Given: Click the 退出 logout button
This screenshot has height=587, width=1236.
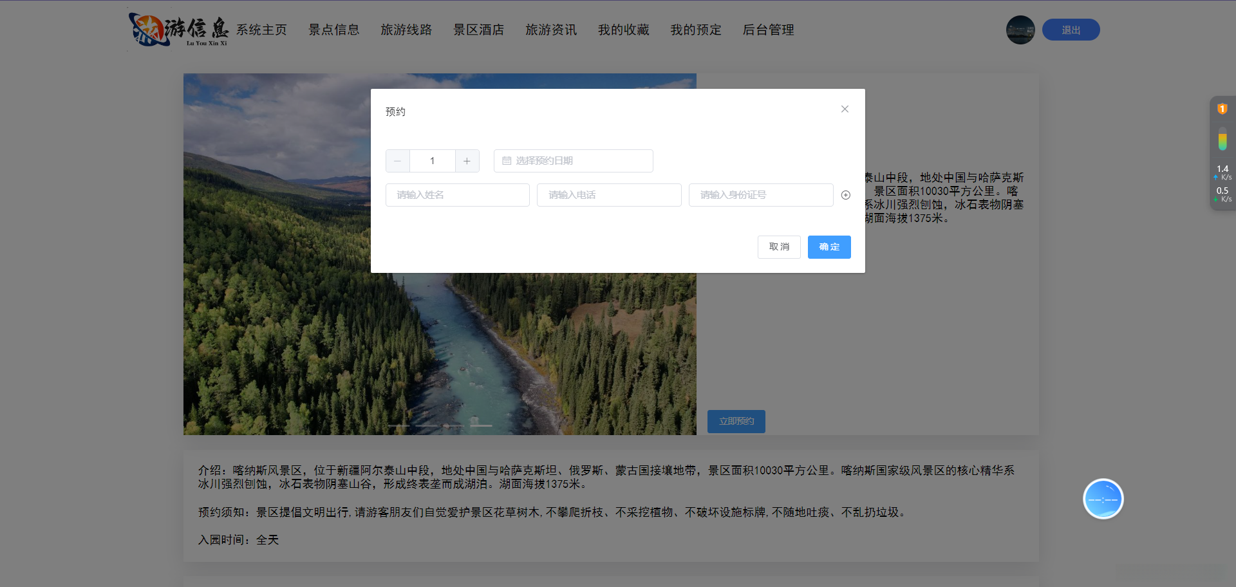Looking at the screenshot, I should (x=1071, y=30).
